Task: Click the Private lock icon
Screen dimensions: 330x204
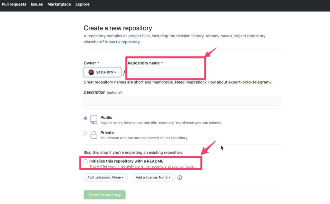Action: click(94, 135)
